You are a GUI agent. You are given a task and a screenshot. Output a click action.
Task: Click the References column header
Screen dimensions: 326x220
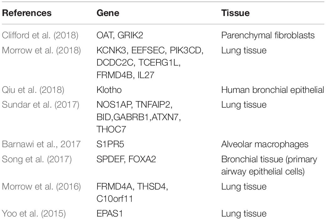coord(27,13)
